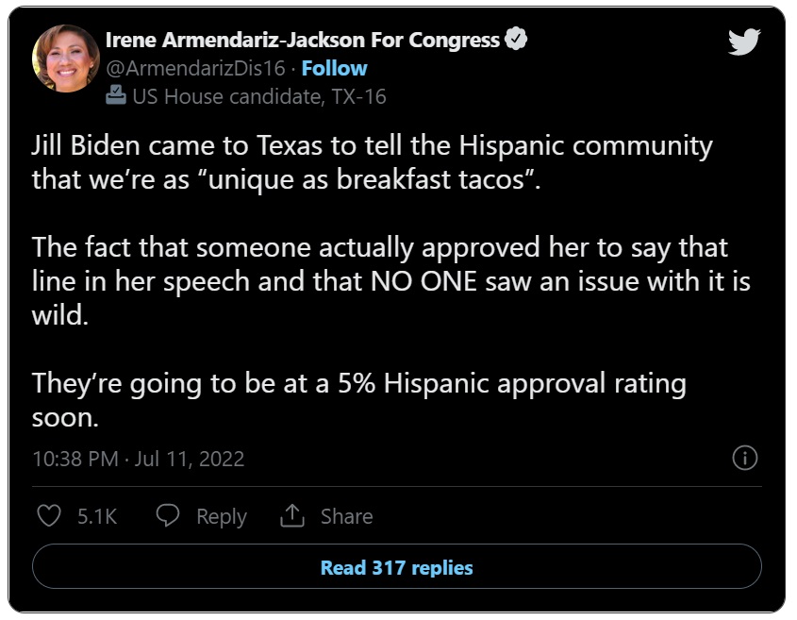Open the info circle icon
The height and width of the screenshot is (620, 797).
(x=744, y=458)
